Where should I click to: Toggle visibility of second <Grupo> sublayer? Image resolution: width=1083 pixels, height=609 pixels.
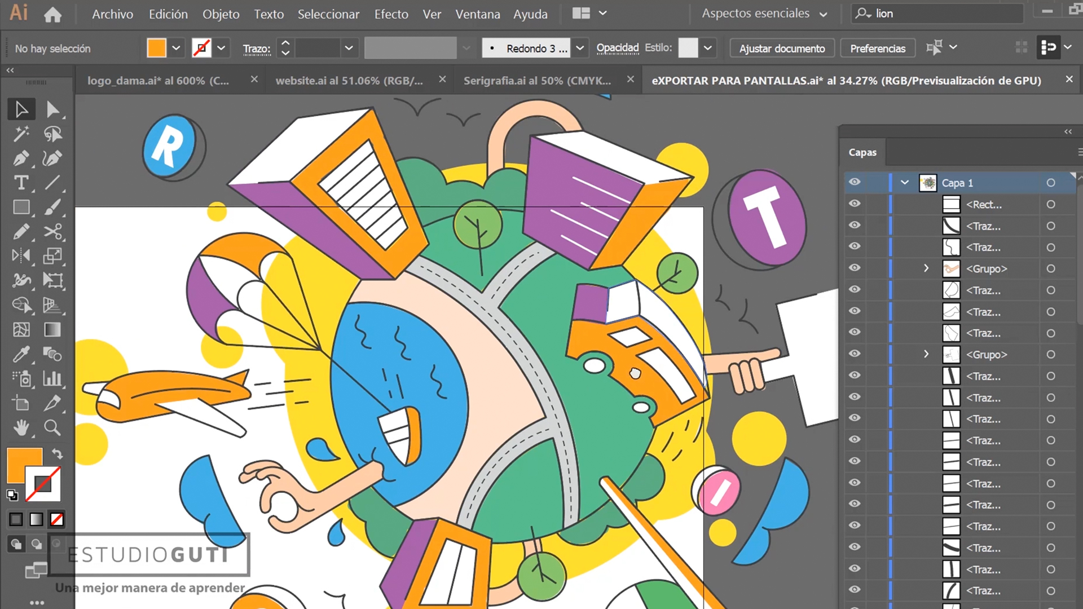click(855, 354)
